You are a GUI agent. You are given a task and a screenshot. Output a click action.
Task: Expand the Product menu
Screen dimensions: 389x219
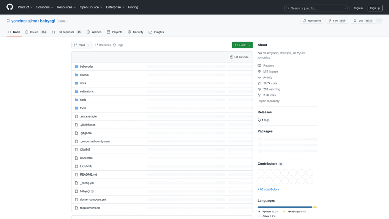(x=25, y=7)
